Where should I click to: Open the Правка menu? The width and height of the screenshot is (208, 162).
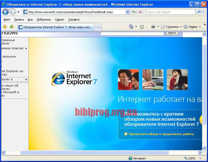coord(19,20)
